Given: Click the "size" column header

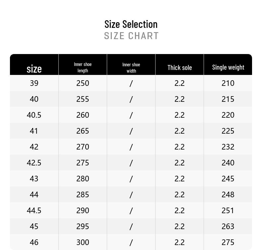Looking at the screenshot, I should (34, 69).
